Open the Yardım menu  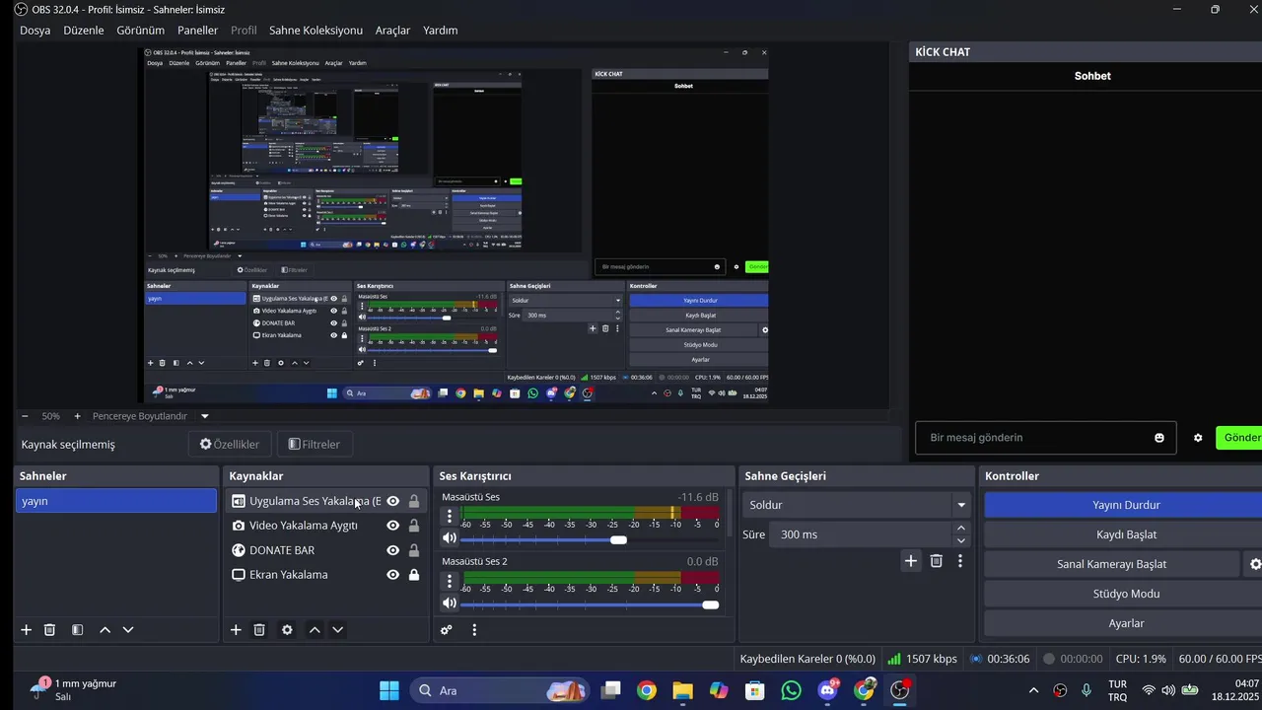441,31
